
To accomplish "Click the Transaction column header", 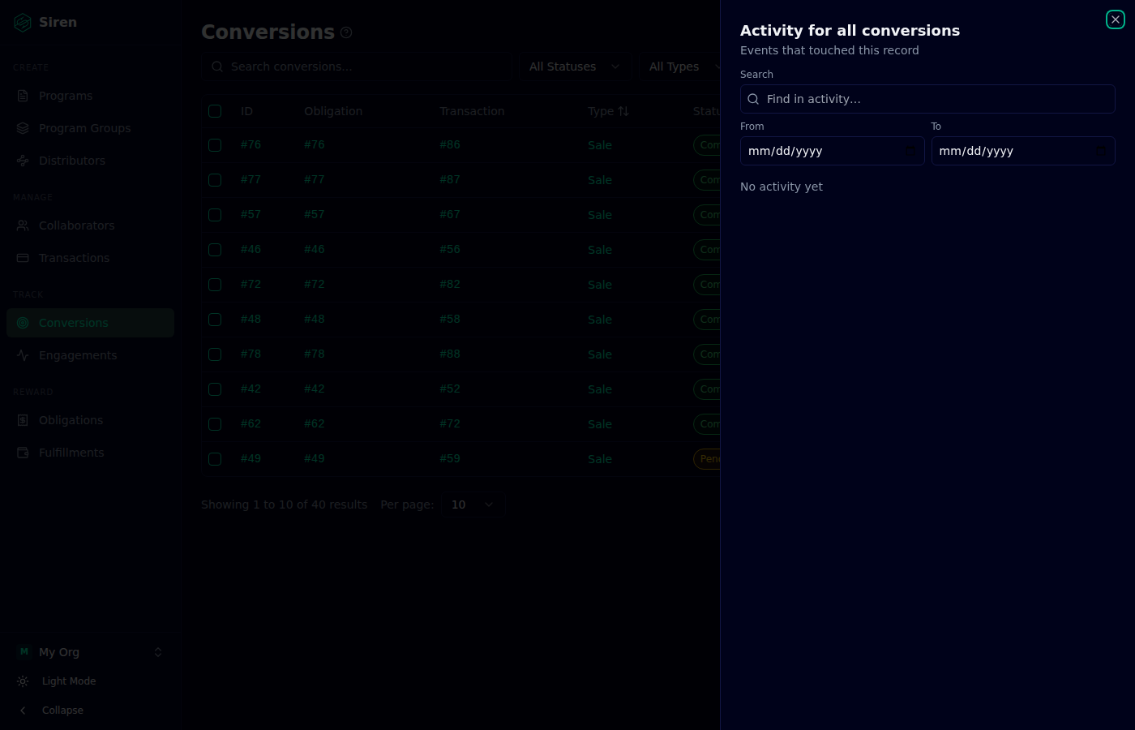I will coord(472,111).
